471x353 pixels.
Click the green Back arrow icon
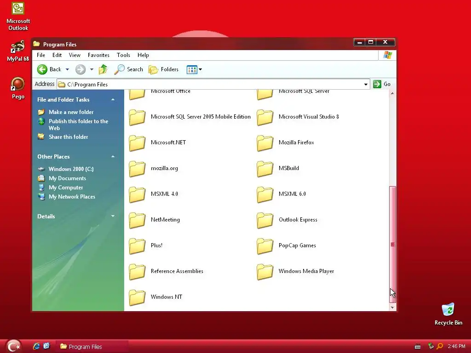click(42, 69)
